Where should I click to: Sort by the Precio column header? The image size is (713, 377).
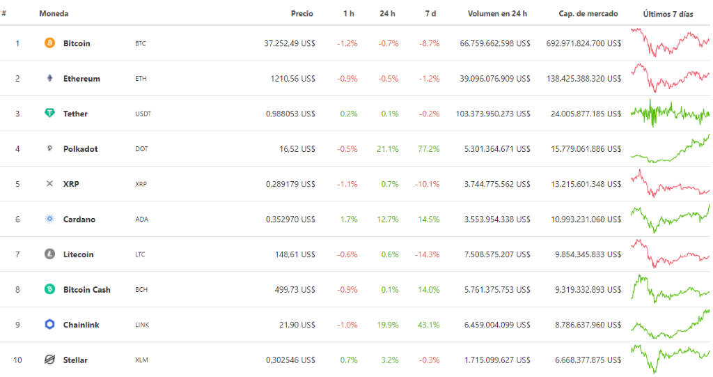[x=302, y=14]
